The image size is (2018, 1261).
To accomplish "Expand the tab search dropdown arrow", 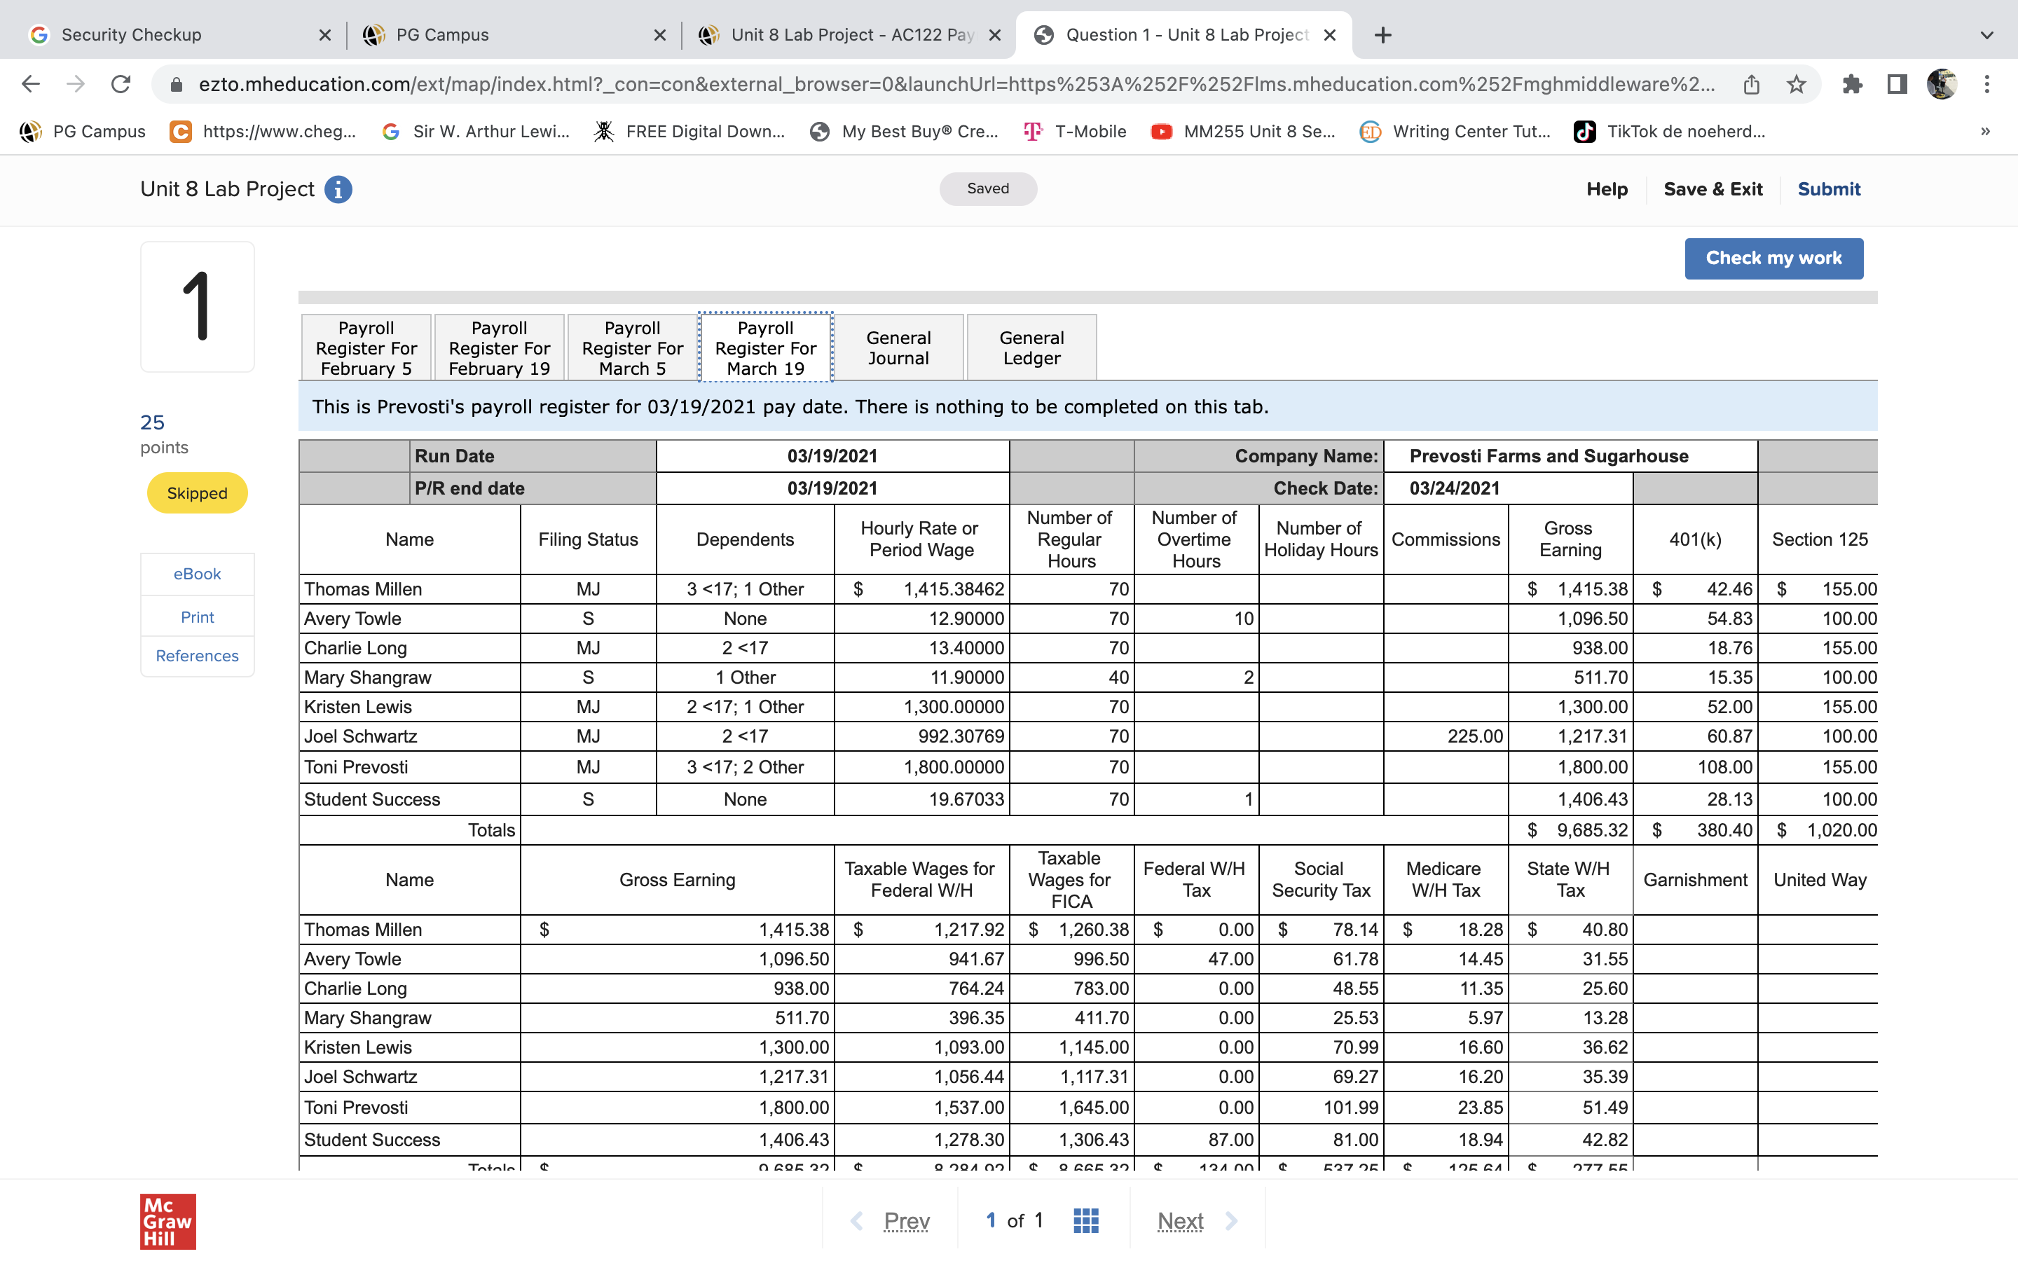I will tap(1986, 35).
